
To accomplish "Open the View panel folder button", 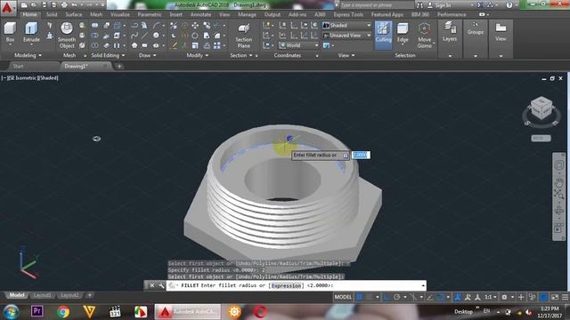I will [x=501, y=31].
